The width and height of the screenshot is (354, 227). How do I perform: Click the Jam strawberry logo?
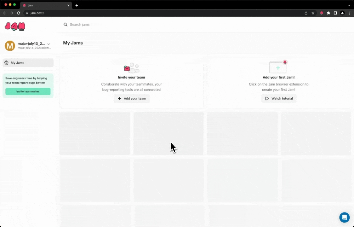point(15,26)
